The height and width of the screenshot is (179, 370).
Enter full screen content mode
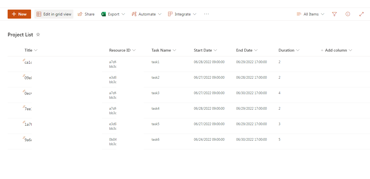(362, 14)
